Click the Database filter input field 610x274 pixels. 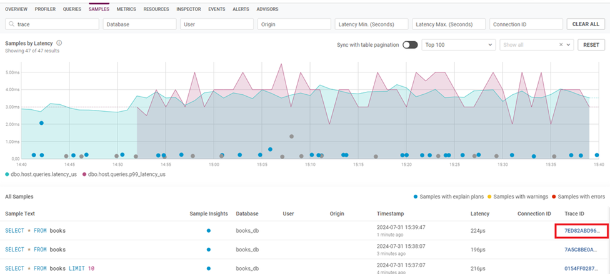point(139,24)
